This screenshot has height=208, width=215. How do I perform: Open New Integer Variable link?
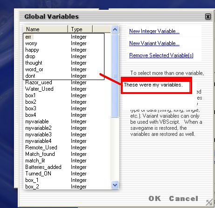click(154, 31)
